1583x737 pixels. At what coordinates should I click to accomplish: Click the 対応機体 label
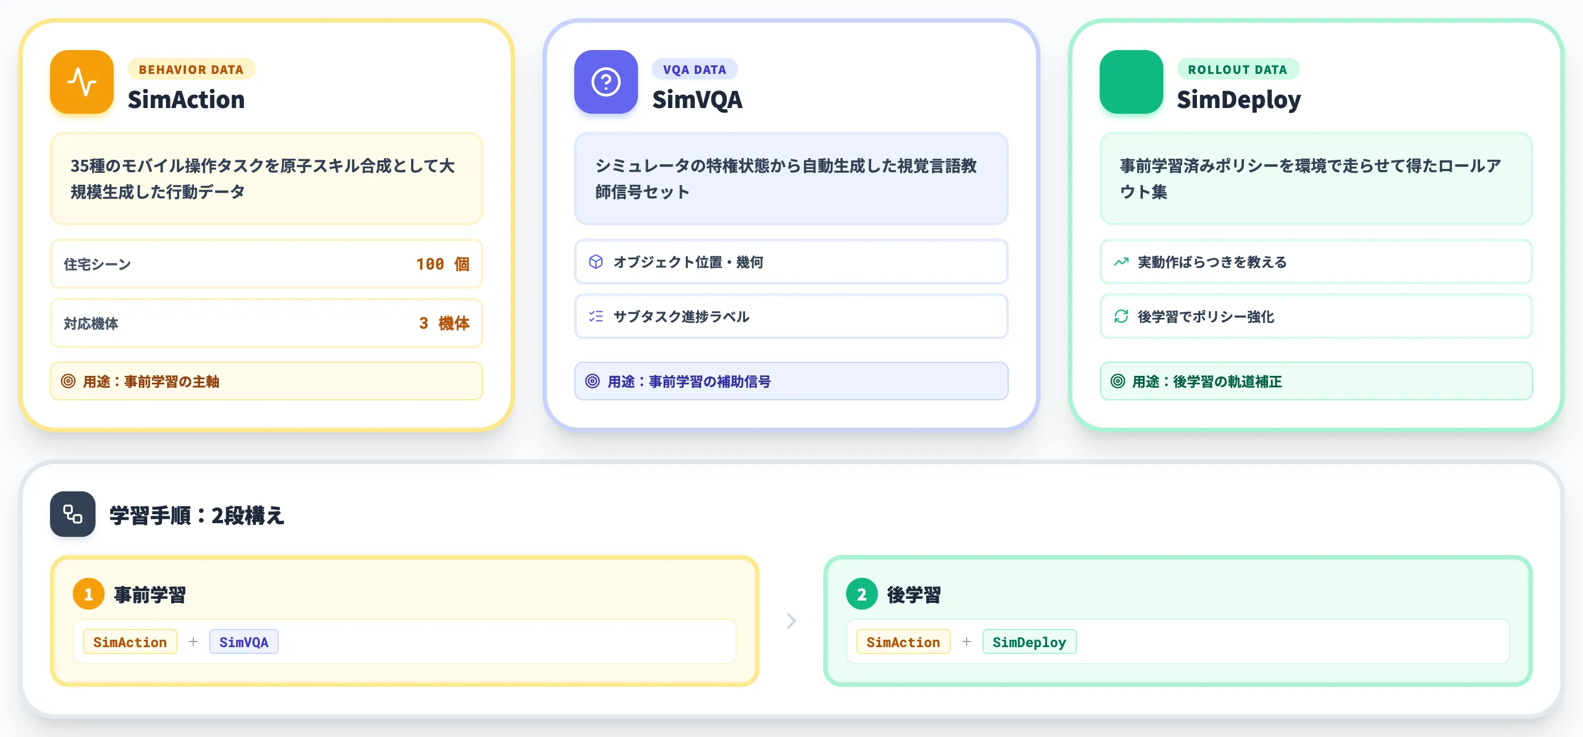[x=91, y=324]
